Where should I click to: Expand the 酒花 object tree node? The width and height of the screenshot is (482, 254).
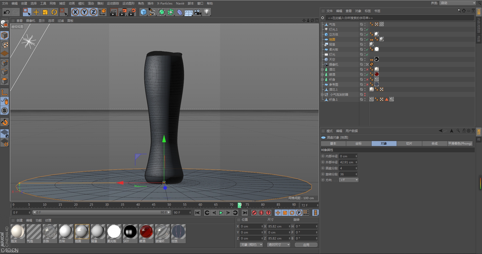[322, 69]
